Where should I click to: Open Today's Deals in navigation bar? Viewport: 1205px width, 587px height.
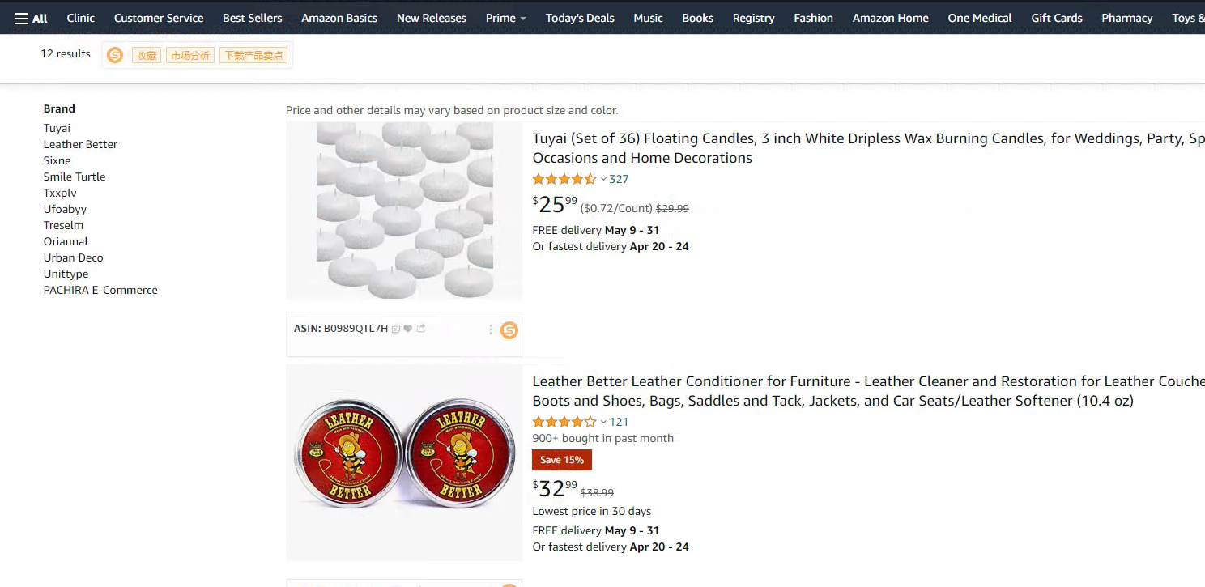580,18
